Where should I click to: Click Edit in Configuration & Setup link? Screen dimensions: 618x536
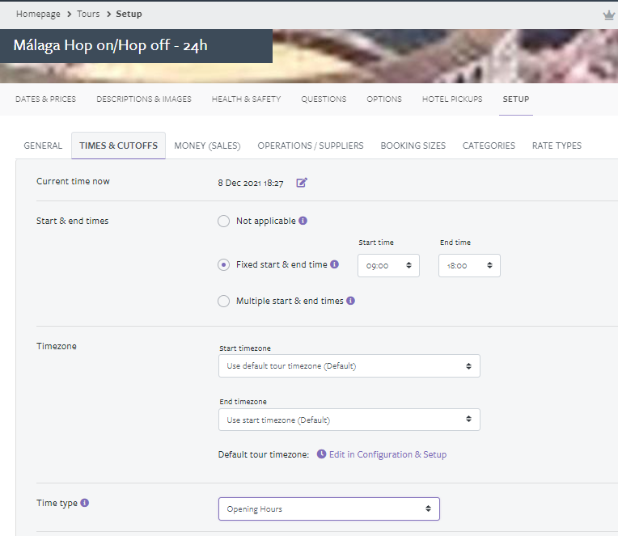point(387,454)
